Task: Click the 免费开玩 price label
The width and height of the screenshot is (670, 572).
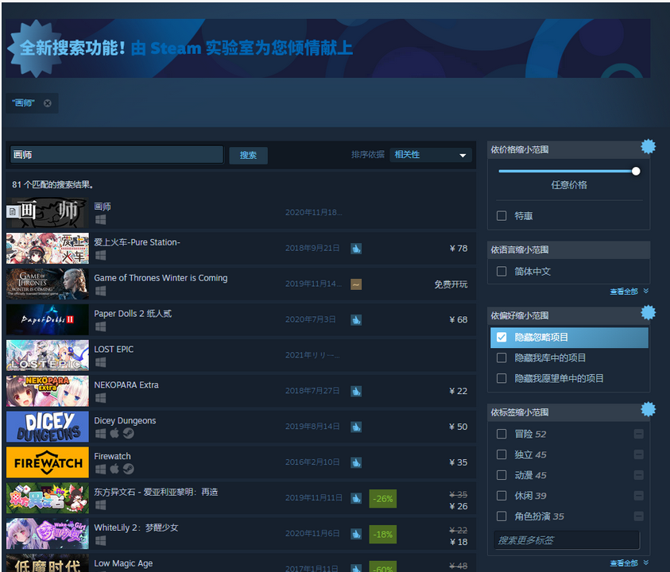Action: pyautogui.click(x=451, y=284)
